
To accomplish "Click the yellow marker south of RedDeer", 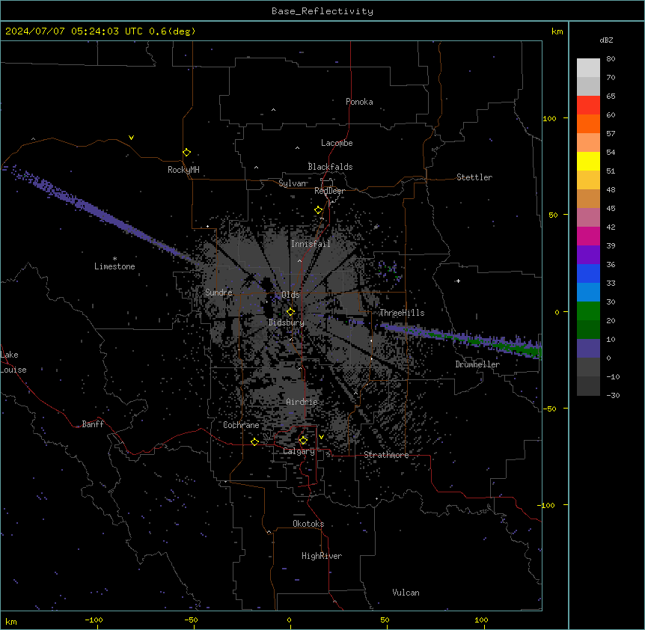I will [319, 210].
